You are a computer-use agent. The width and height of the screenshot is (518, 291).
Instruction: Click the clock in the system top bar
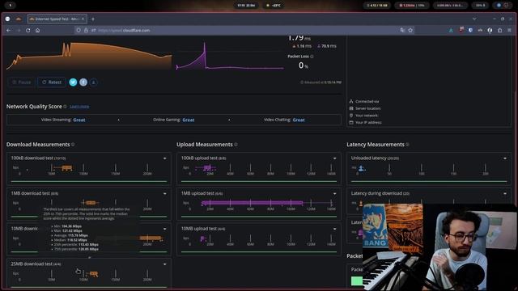click(246, 6)
